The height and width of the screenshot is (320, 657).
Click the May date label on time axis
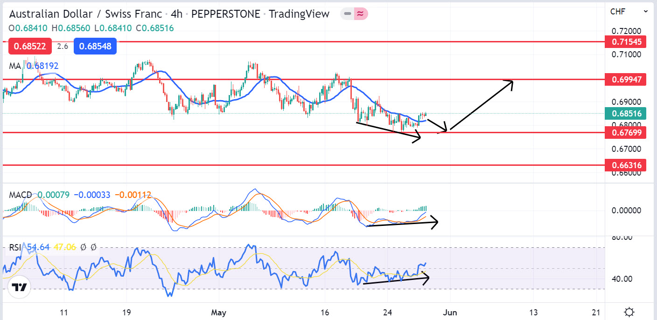pos(219,312)
